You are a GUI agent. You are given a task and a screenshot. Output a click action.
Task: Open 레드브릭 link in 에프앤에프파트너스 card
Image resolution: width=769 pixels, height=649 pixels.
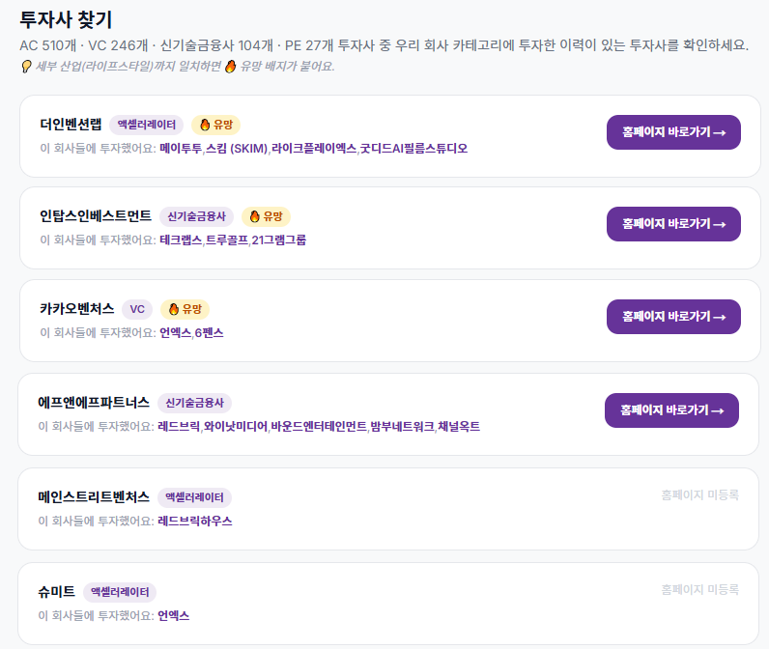click(179, 427)
